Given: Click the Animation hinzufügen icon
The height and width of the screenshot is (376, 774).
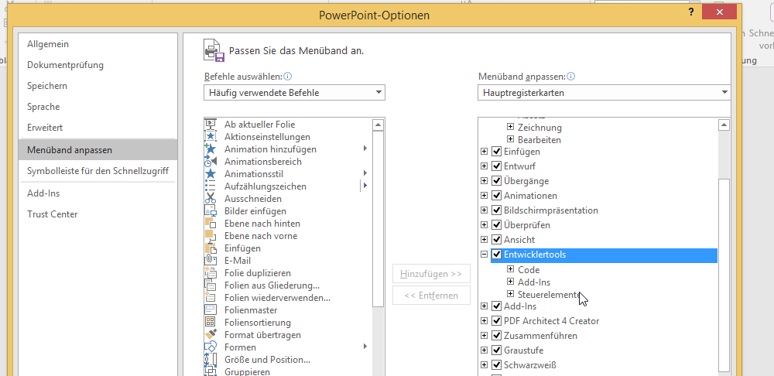Looking at the screenshot, I should (x=211, y=149).
